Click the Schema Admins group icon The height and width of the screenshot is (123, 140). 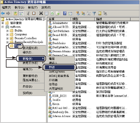50,116
